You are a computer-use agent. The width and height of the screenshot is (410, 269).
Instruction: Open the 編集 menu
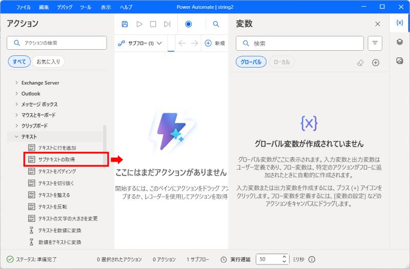point(44,7)
